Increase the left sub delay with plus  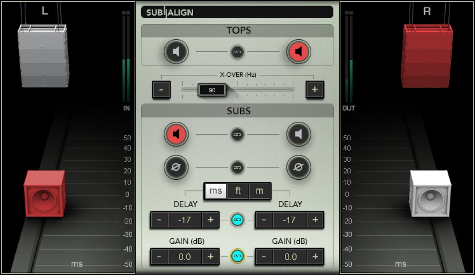(211, 220)
